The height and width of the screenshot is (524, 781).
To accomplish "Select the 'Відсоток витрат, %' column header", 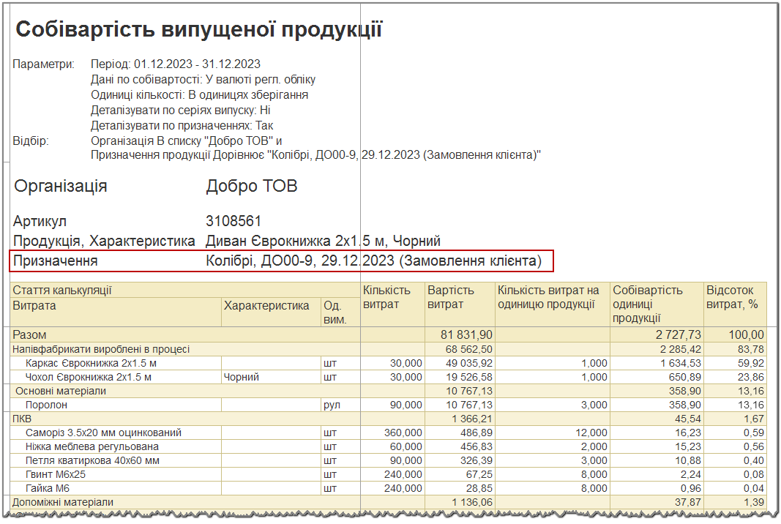I will (x=733, y=296).
